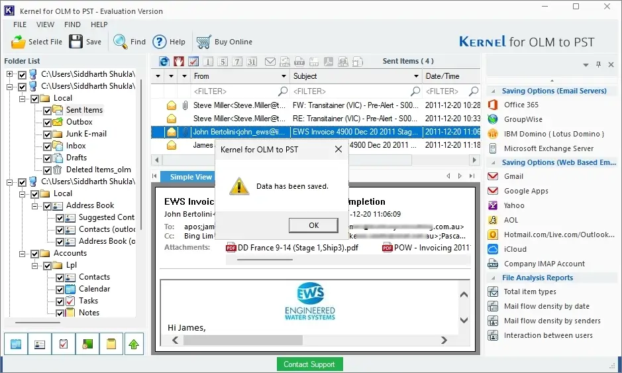Open the FIND menu

72,25
